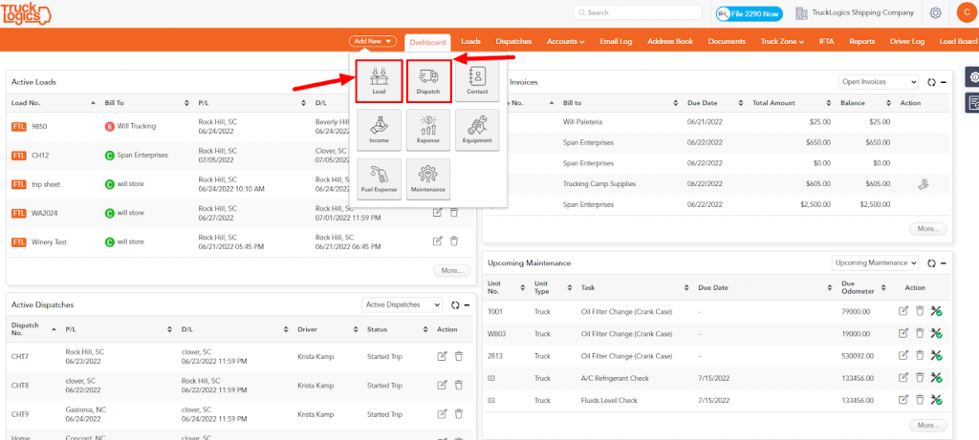
Task: Open the Active Dispatches filter dropdown
Action: tap(402, 304)
